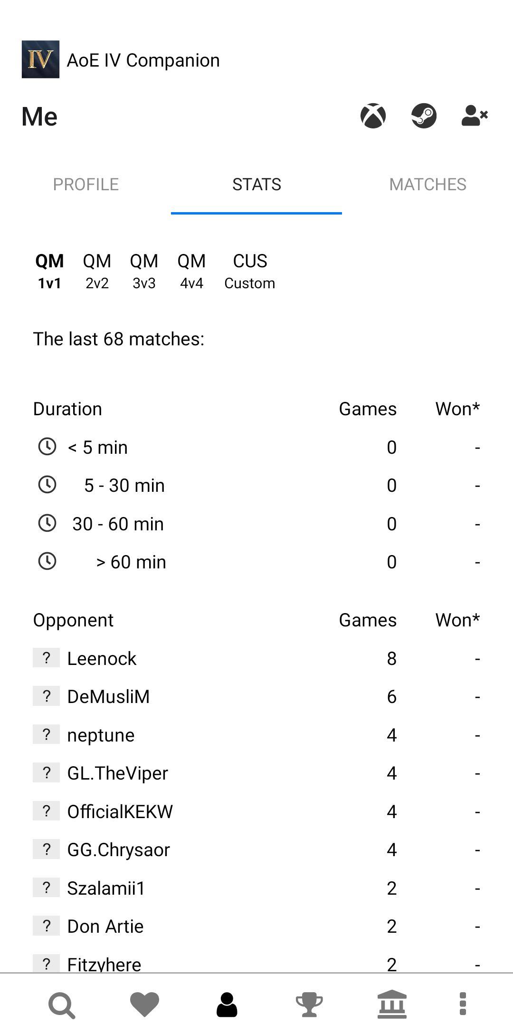Select QM 3v3 leaderboard filter
Screen dimensions: 513x1035
point(144,271)
